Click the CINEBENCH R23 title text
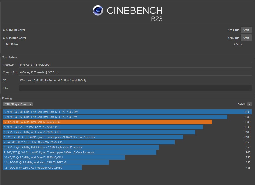 click(134, 14)
